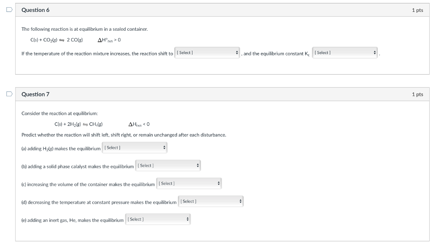The width and height of the screenshot is (437, 248).
Task: Click 'If the temperature of the reaction mixture increases' text
Action: click(97, 54)
